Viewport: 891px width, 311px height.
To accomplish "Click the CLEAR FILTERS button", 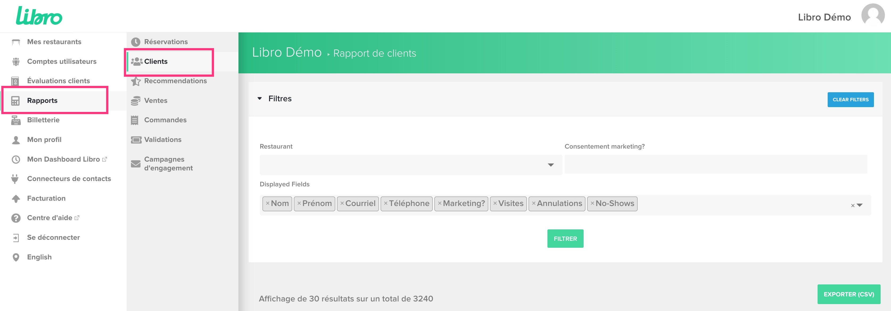I will pos(850,99).
